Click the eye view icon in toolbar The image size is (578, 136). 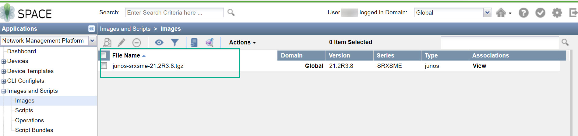[159, 43]
